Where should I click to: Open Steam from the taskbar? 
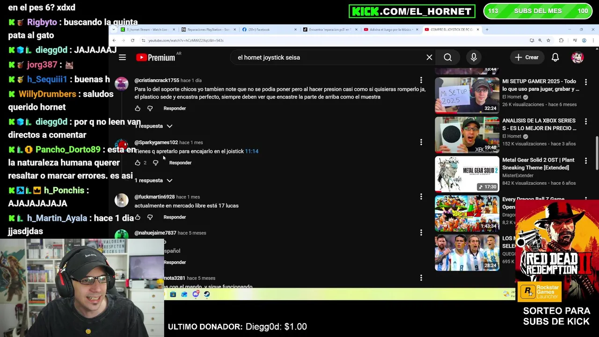pyautogui.click(x=207, y=294)
